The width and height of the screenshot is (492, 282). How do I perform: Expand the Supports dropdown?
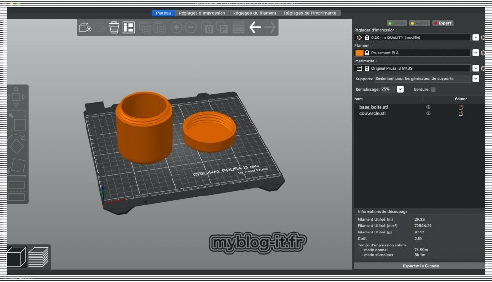point(475,79)
